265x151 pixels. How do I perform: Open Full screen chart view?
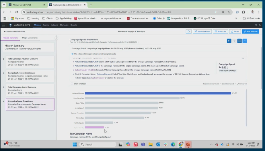[x=242, y=84]
